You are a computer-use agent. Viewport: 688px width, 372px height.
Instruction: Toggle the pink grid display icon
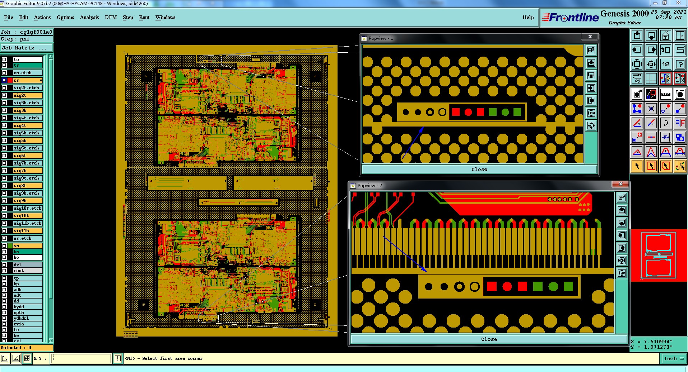651,78
